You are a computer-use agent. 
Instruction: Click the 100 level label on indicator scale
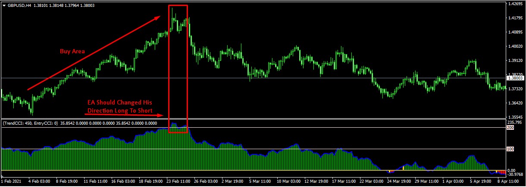click(x=511, y=149)
